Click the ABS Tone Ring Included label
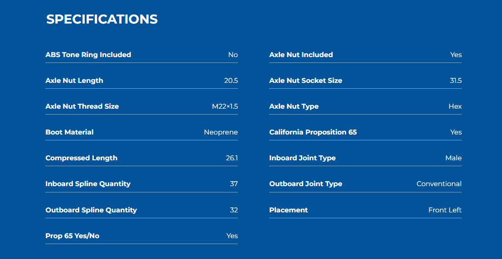 pyautogui.click(x=88, y=55)
